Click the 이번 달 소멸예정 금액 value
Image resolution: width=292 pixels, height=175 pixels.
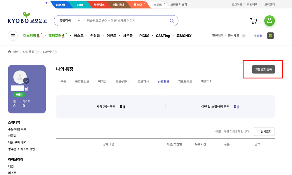[236, 106]
